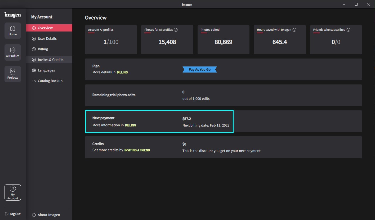375x220 pixels.
Task: Click the Languages globe icon
Action: tap(34, 70)
